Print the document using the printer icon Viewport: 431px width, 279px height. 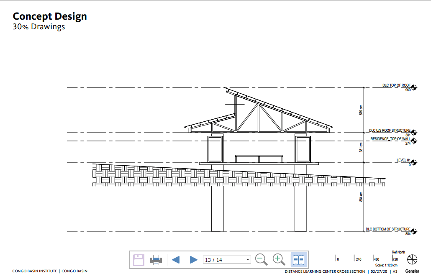(x=156, y=260)
